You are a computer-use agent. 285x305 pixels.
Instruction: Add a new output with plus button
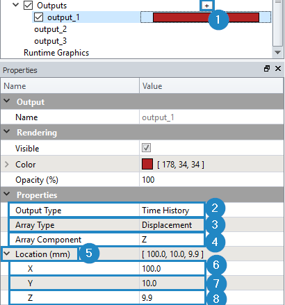[206, 6]
